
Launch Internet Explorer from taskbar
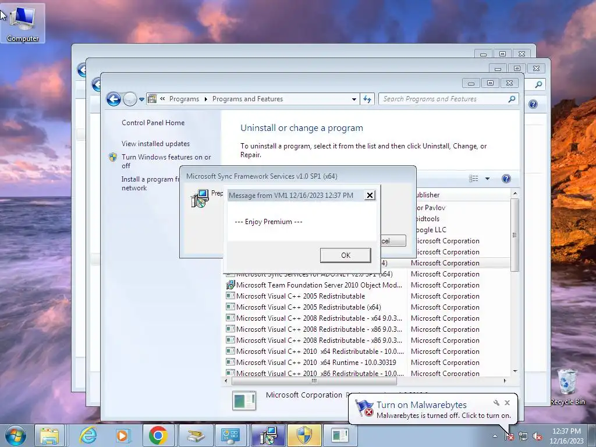[x=88, y=435]
